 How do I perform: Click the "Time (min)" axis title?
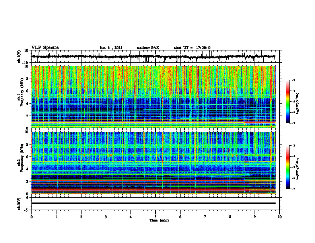coord(159,220)
